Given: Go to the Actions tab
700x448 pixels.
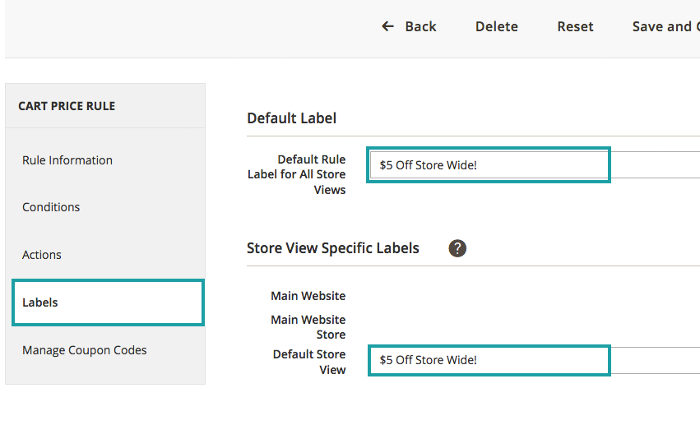Looking at the screenshot, I should point(42,255).
